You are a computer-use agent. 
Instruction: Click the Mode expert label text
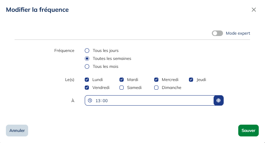[238, 33]
